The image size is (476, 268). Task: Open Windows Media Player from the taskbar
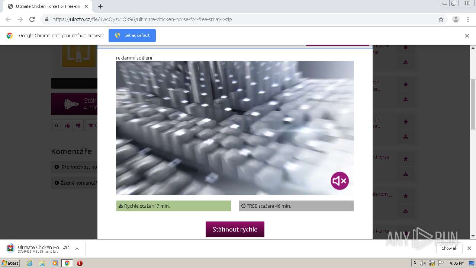pyautogui.click(x=55, y=263)
